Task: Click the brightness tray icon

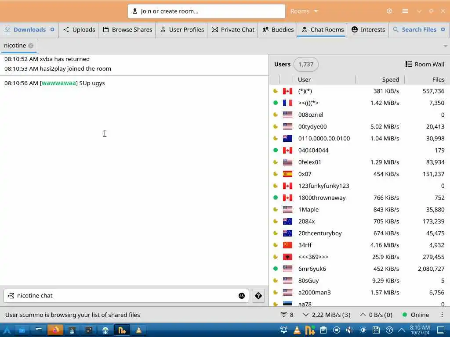Action: pyautogui.click(x=363, y=330)
